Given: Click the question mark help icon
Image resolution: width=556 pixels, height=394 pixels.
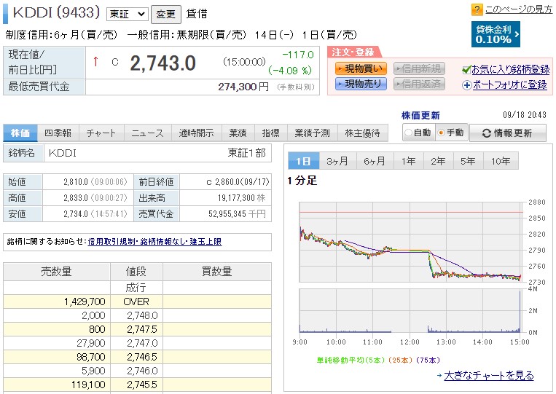Looking at the screenshot, I should tap(477, 9).
